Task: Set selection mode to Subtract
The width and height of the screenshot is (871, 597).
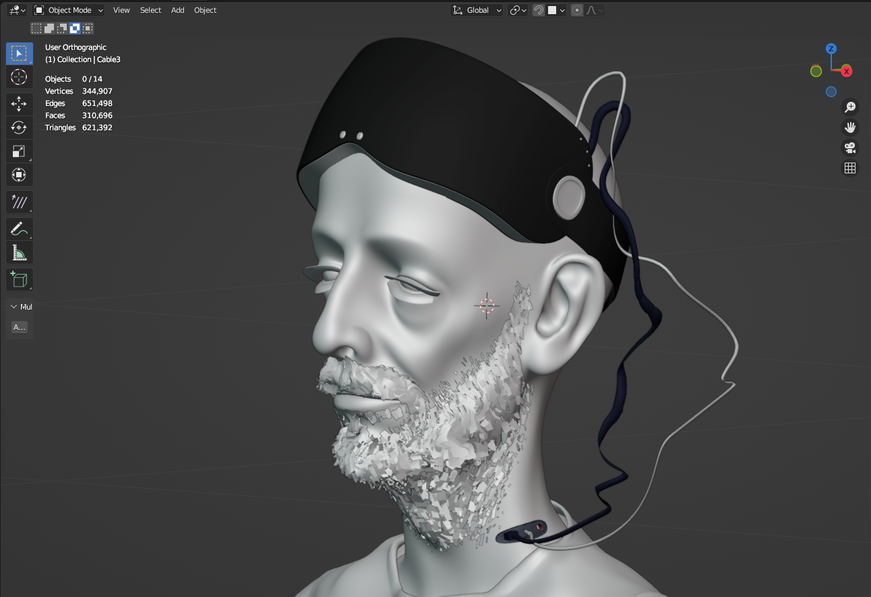Action: point(62,28)
